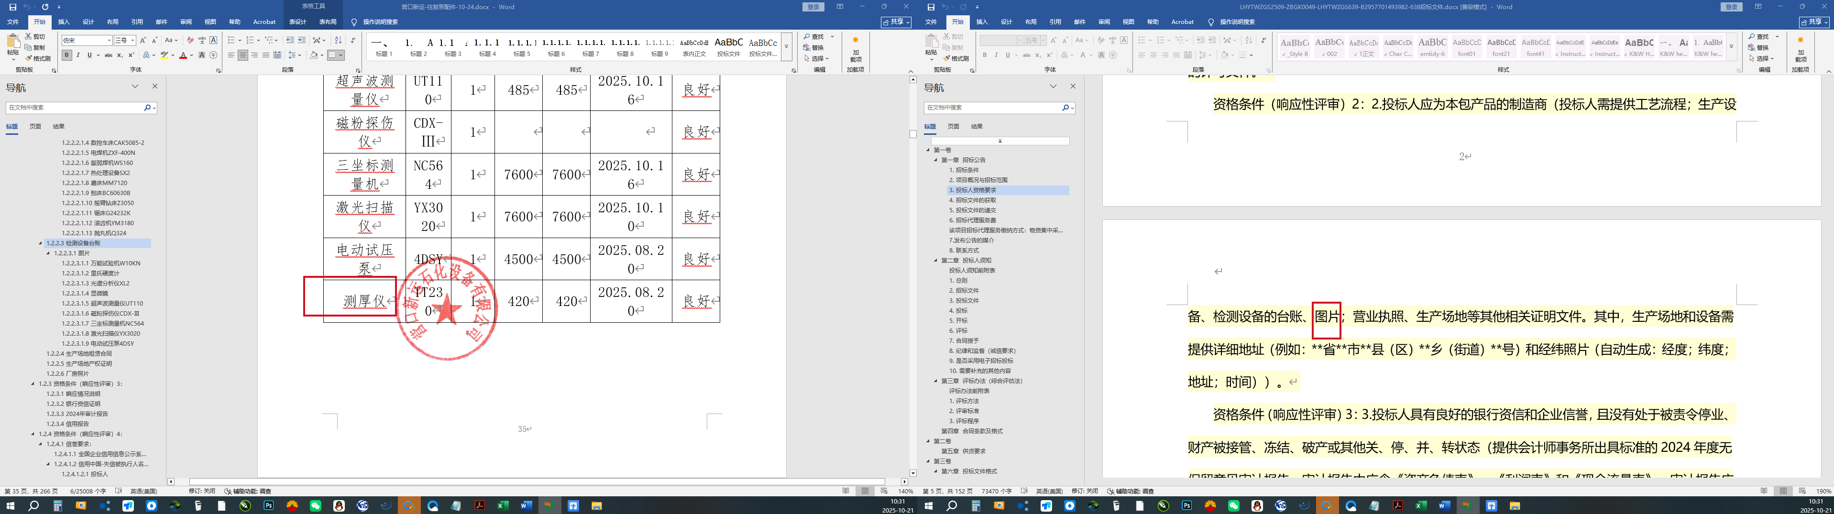Click enclosed character icon in left Word window
The height and width of the screenshot is (514, 1834).
(x=213, y=55)
